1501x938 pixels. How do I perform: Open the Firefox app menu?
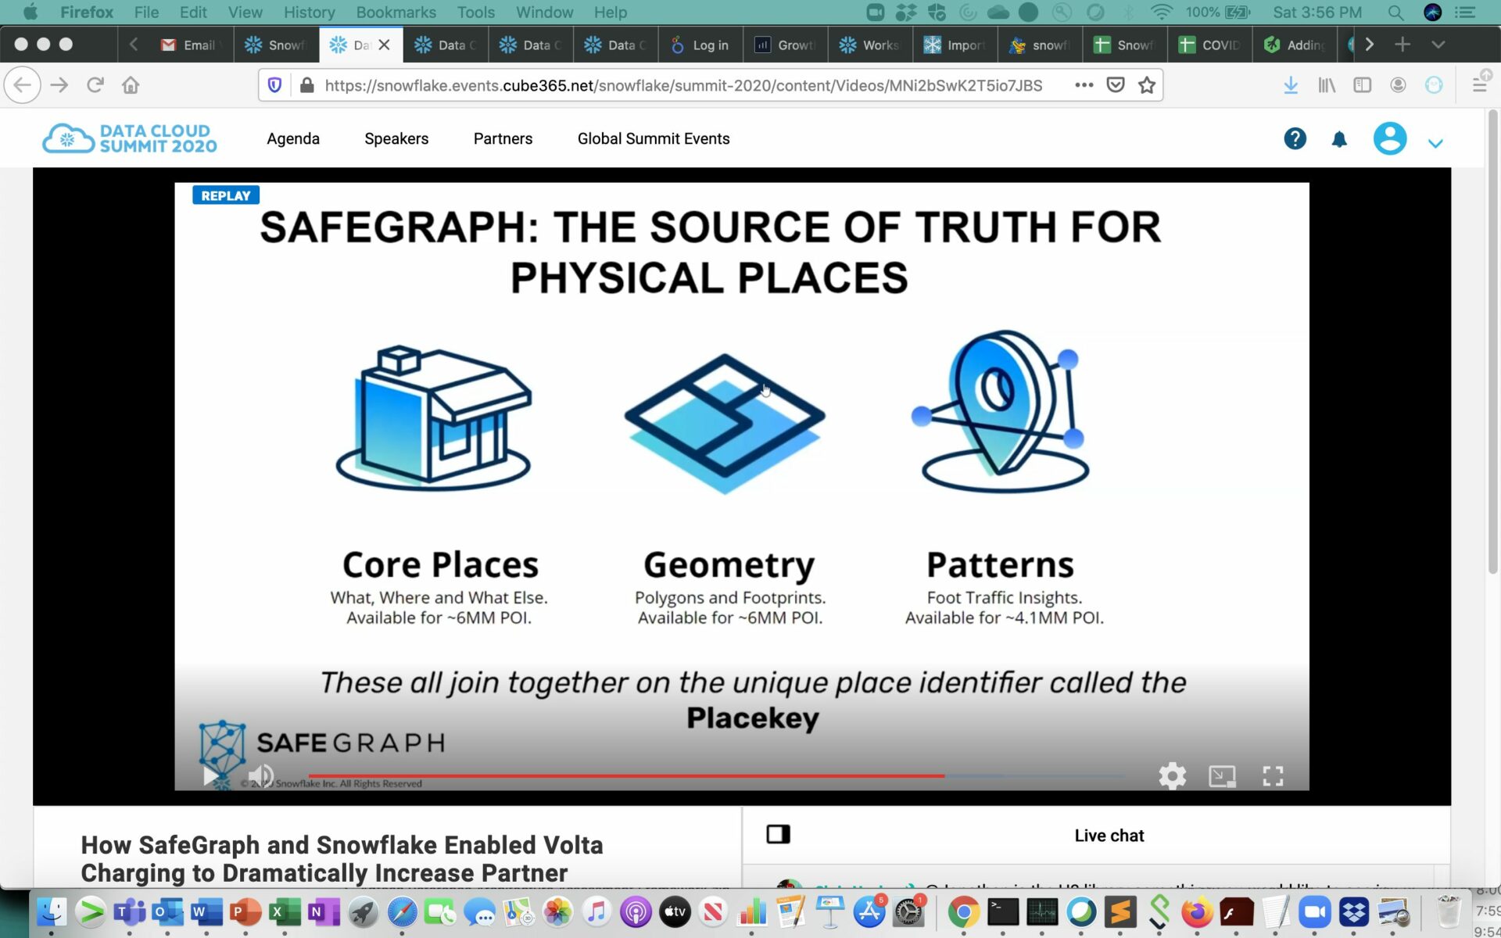click(x=87, y=13)
